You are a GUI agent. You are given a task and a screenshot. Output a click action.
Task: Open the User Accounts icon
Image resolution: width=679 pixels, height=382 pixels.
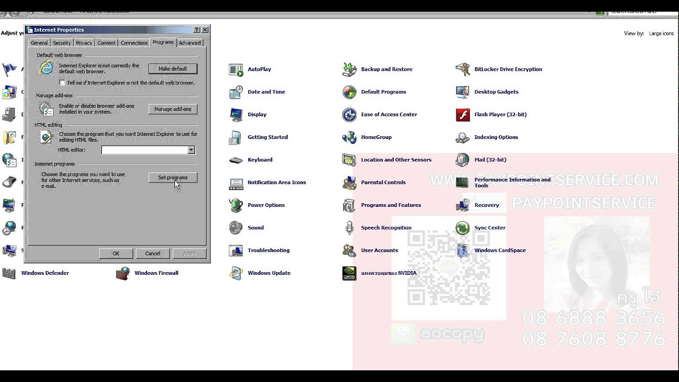[x=350, y=250]
